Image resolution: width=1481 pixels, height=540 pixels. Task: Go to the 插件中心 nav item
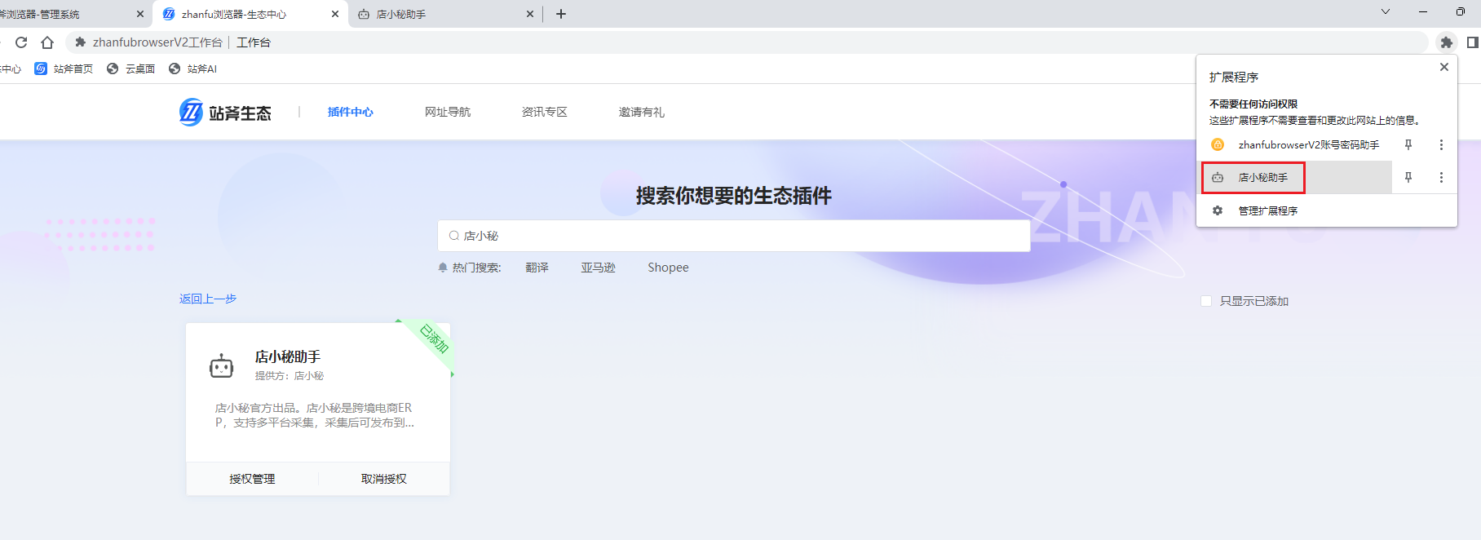point(351,112)
